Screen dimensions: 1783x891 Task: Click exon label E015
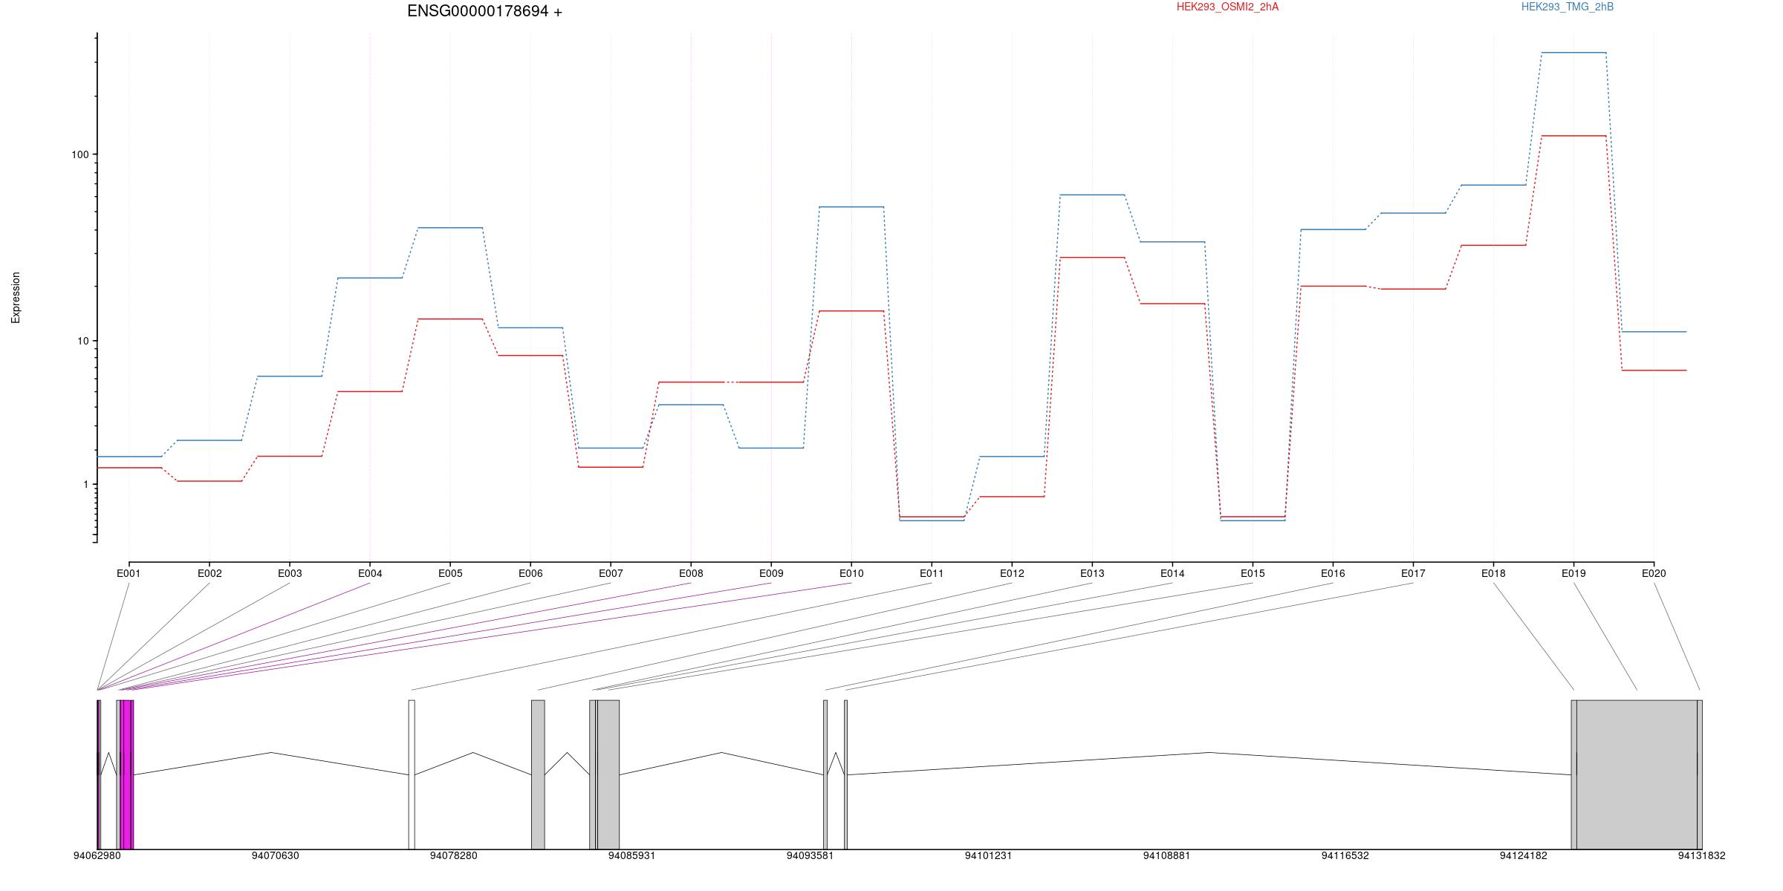(1253, 573)
